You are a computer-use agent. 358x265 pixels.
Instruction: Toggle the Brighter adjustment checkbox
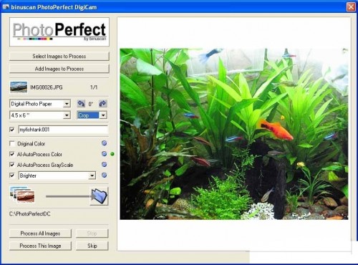tap(12, 175)
